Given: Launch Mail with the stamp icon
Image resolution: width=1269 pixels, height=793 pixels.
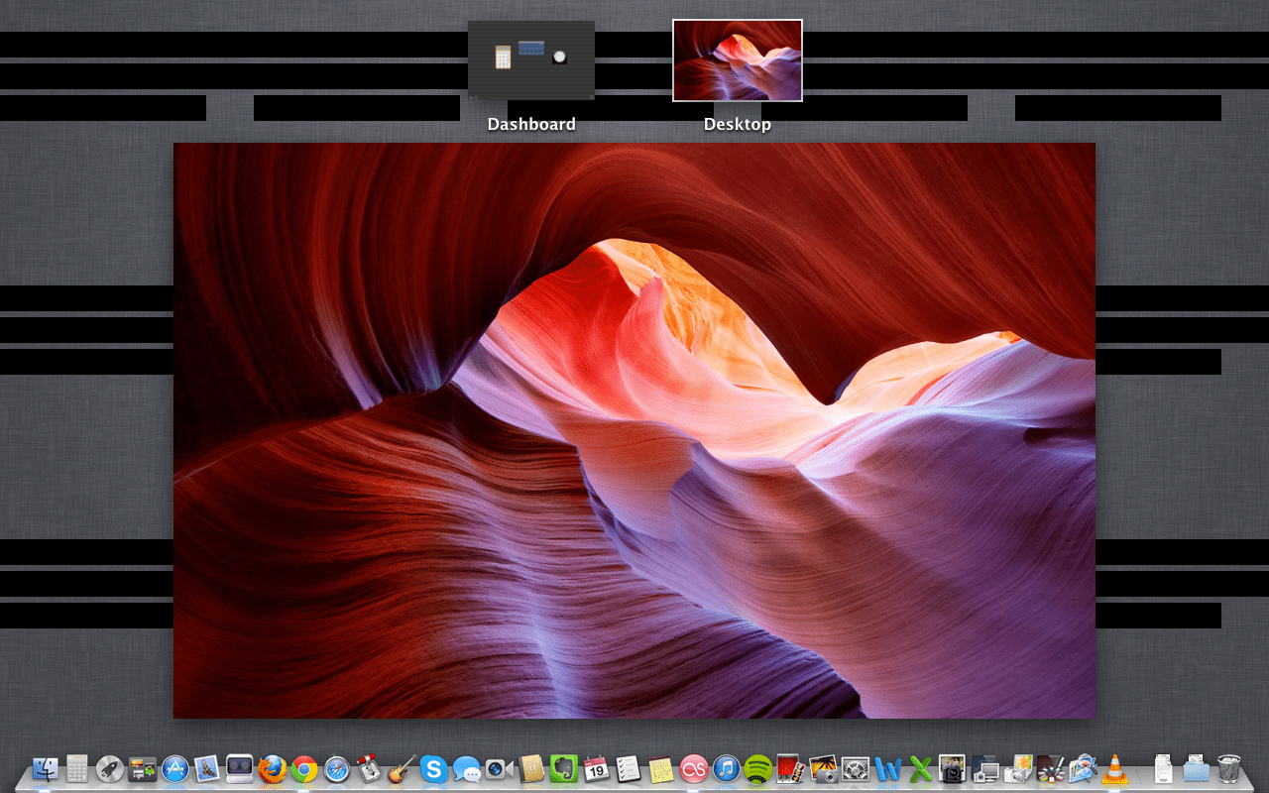Looking at the screenshot, I should 207,768.
